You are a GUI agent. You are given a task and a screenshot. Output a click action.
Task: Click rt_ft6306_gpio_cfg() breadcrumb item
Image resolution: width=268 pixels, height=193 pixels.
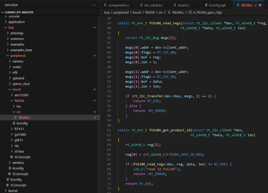207,12
